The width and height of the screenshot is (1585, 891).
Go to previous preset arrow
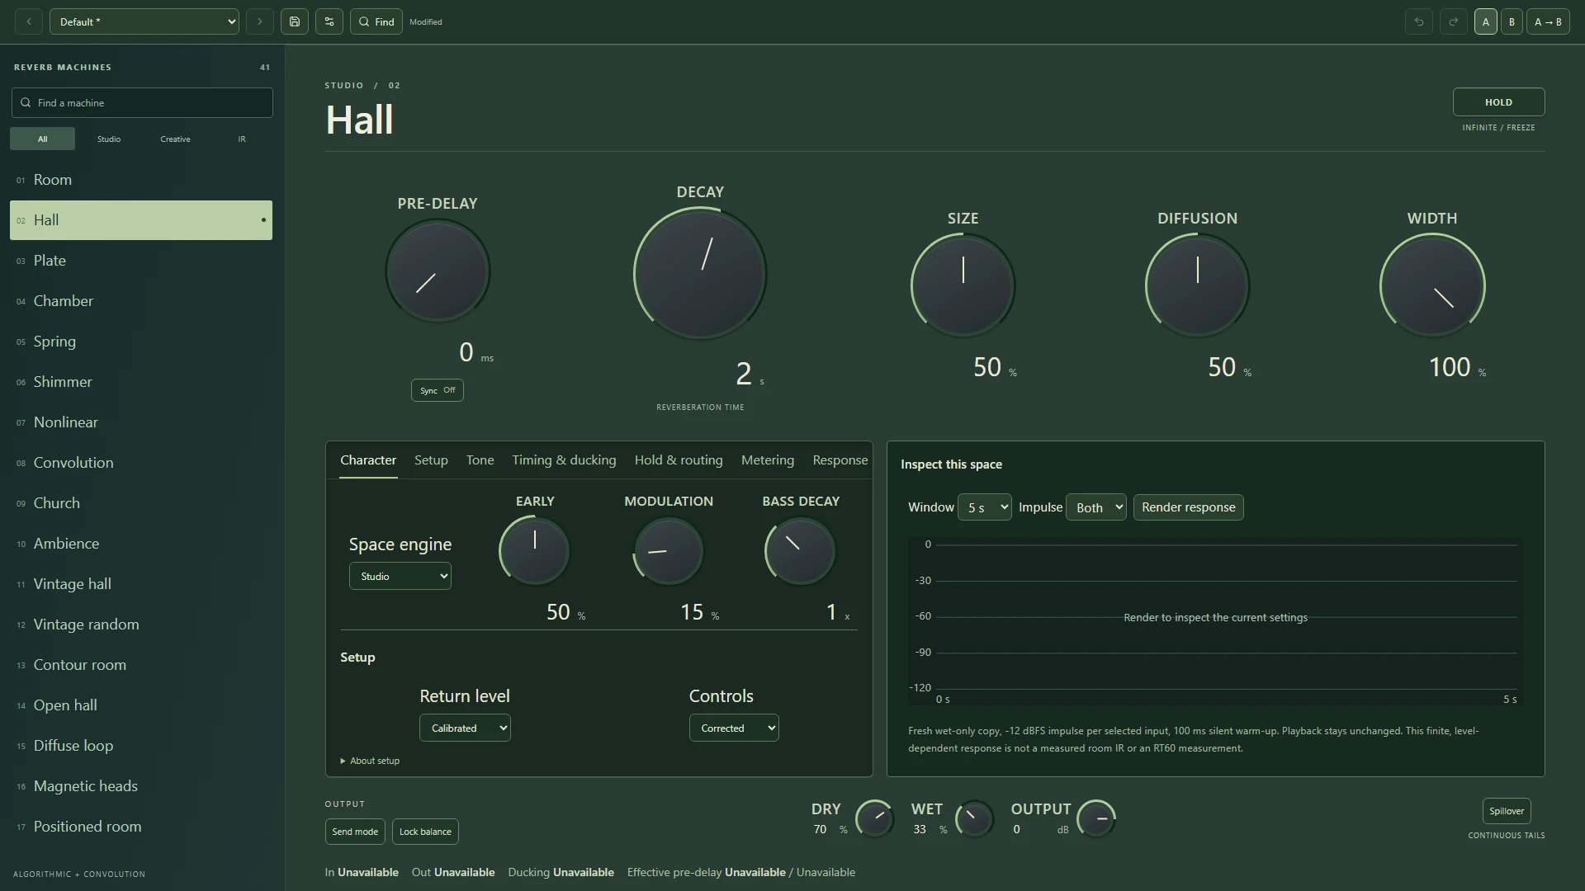[29, 21]
